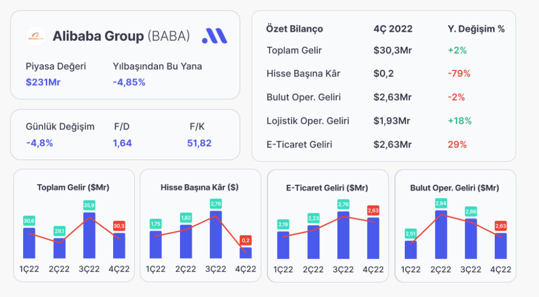Select the -4,85% year-to-date value
Screen dimensions: 539x297
point(129,82)
